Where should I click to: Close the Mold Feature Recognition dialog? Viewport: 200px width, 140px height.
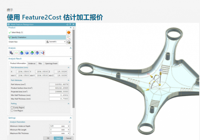(x=73, y=24)
